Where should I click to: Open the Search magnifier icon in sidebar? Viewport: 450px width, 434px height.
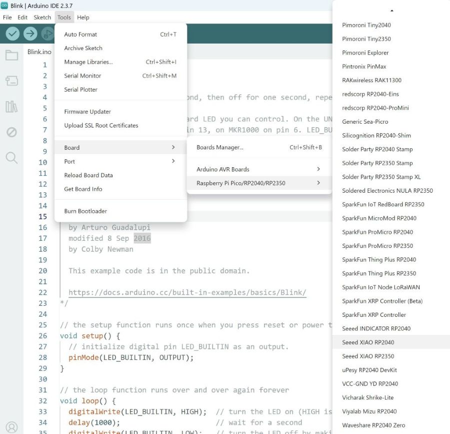point(12,158)
